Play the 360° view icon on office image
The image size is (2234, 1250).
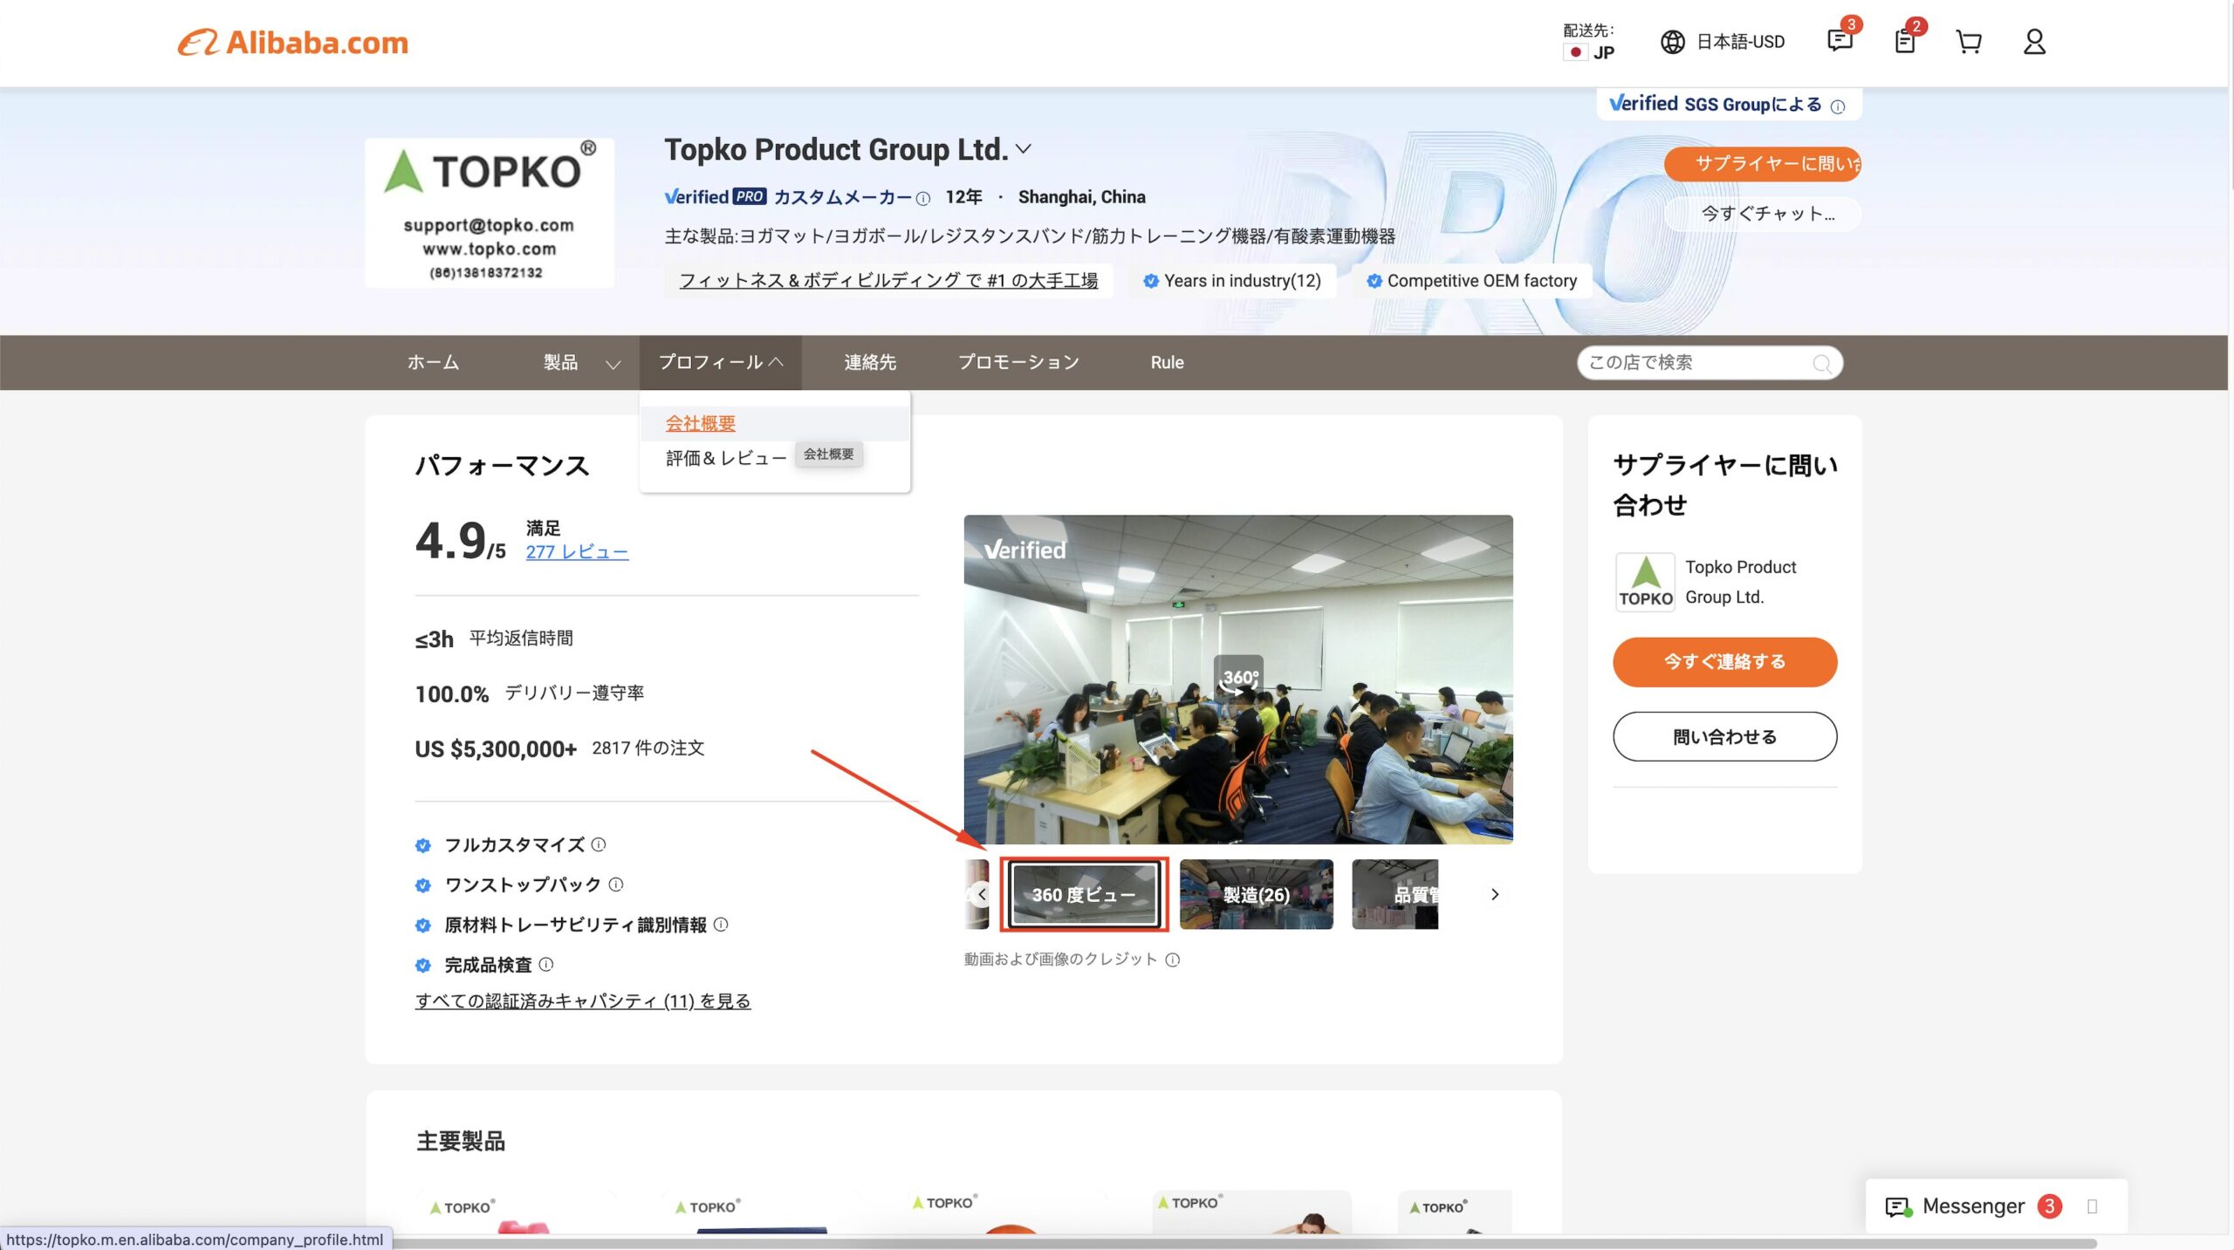coord(1238,679)
